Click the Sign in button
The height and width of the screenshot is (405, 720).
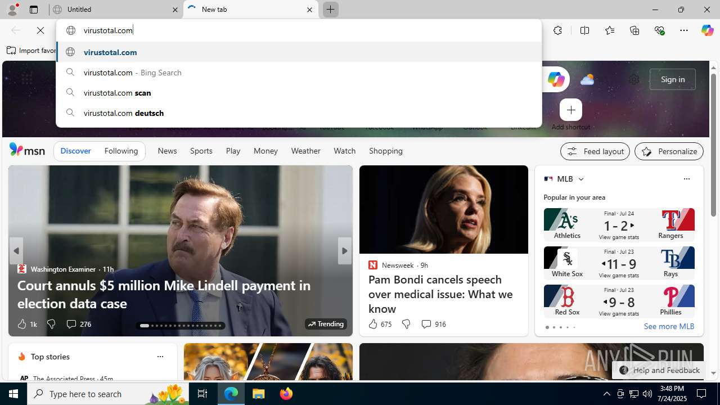(672, 79)
